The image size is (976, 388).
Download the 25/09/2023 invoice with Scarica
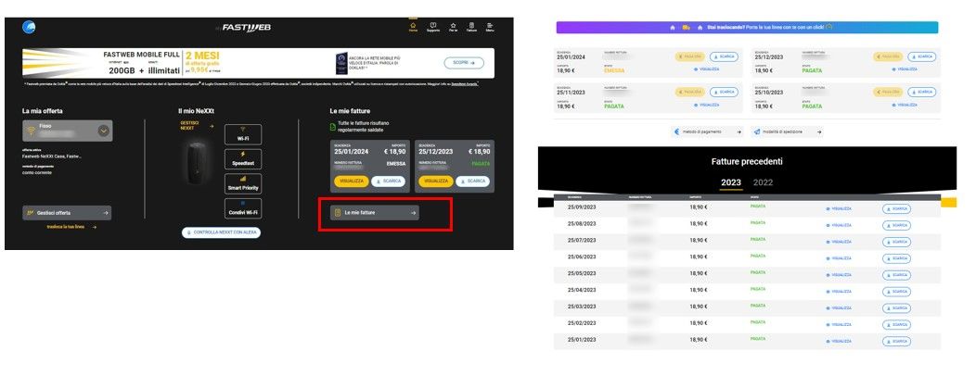pos(895,208)
